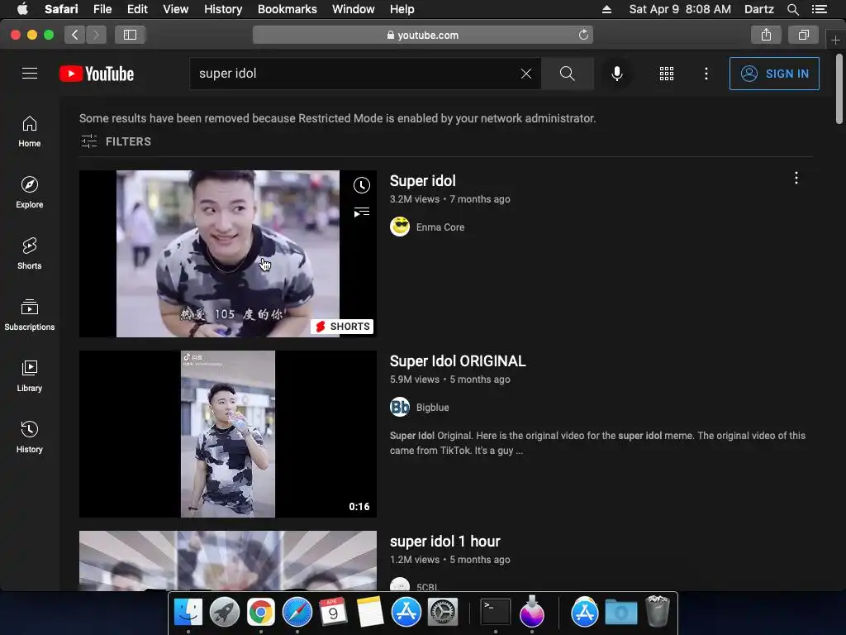Visit the Bigblue channel
Screen dimensions: 846x635
pos(432,408)
